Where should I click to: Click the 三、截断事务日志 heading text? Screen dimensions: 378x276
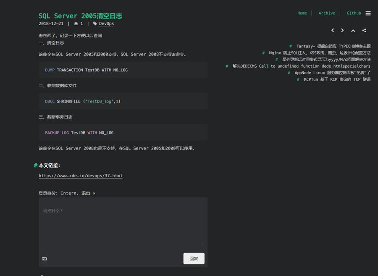55,117
